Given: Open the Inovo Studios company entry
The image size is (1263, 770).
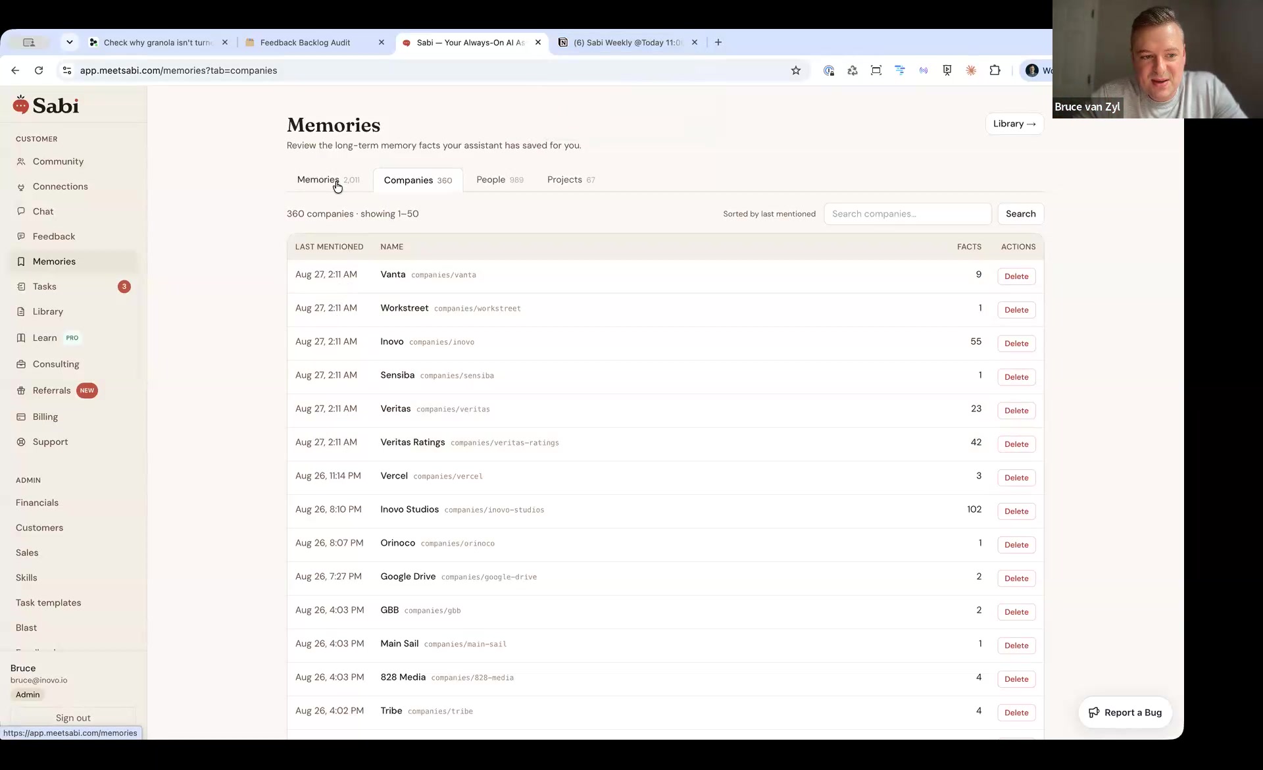Looking at the screenshot, I should pyautogui.click(x=409, y=509).
